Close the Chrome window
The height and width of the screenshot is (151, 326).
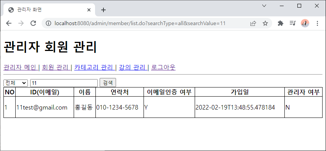[316, 6]
